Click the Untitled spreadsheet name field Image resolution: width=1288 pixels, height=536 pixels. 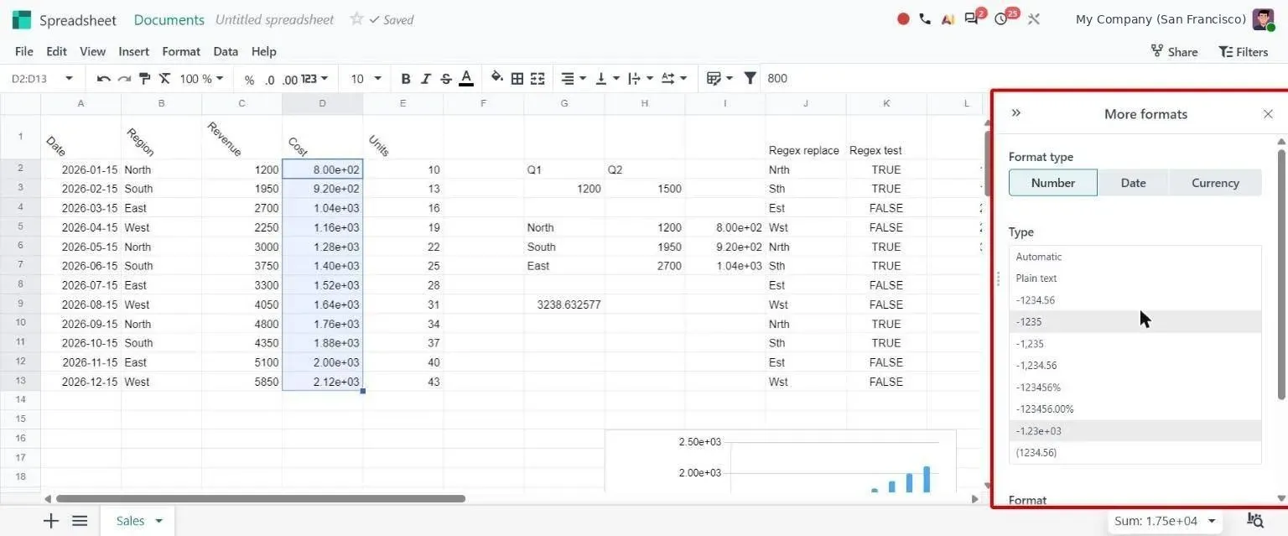[x=274, y=19]
